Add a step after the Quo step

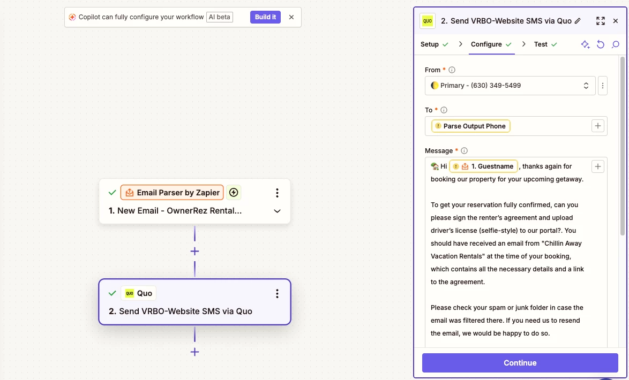(194, 352)
